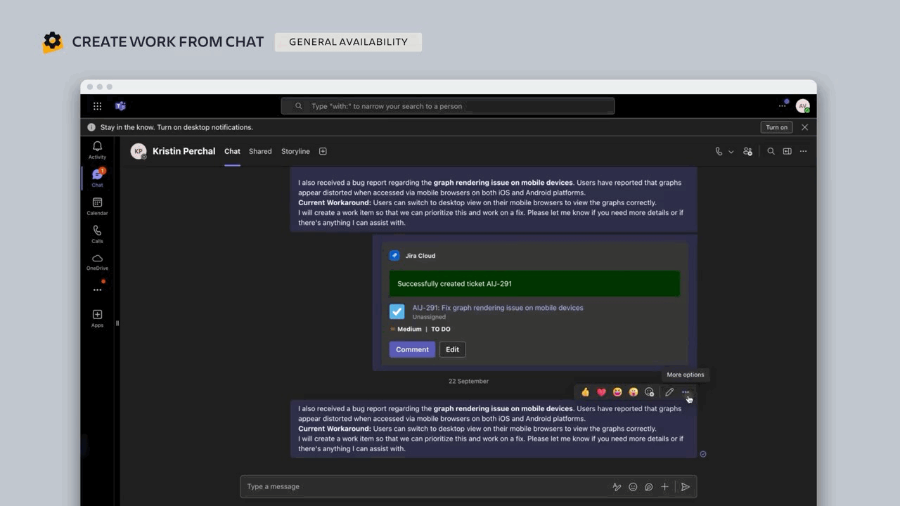Viewport: 900px width, 506px height.
Task: Search within this chat using the magnifier icon
Action: (771, 151)
